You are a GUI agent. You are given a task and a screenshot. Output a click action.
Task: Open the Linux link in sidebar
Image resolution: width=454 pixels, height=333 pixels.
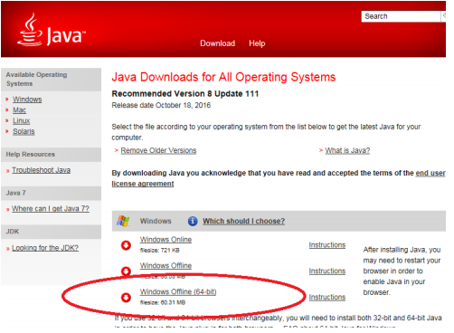click(x=21, y=120)
